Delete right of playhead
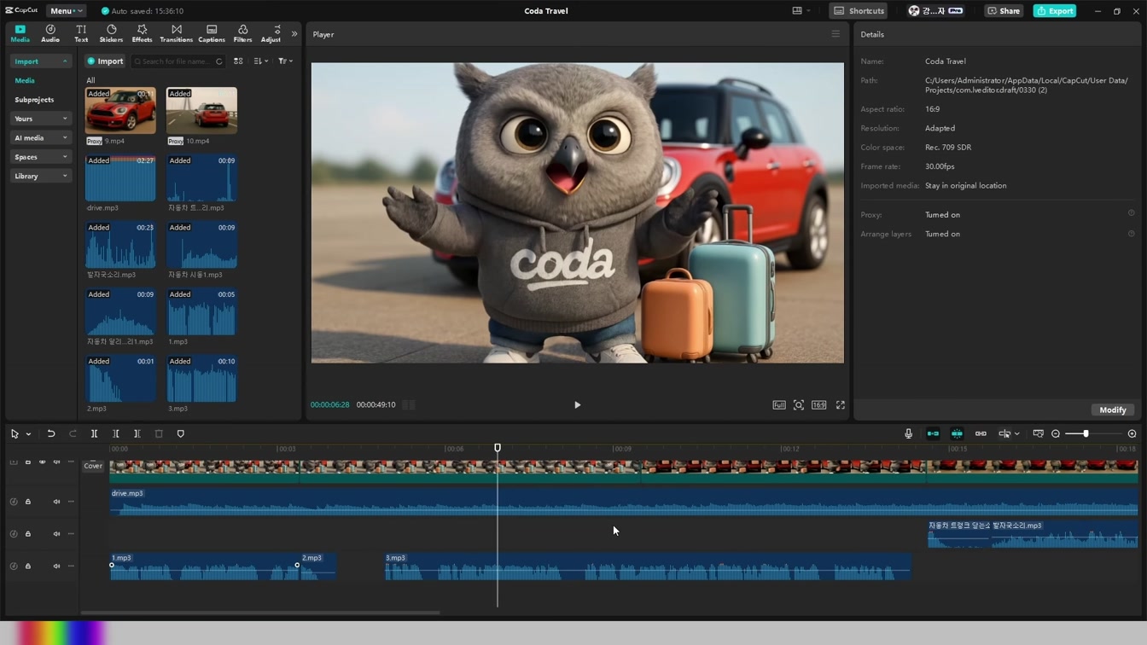The height and width of the screenshot is (645, 1147). pyautogui.click(x=137, y=434)
